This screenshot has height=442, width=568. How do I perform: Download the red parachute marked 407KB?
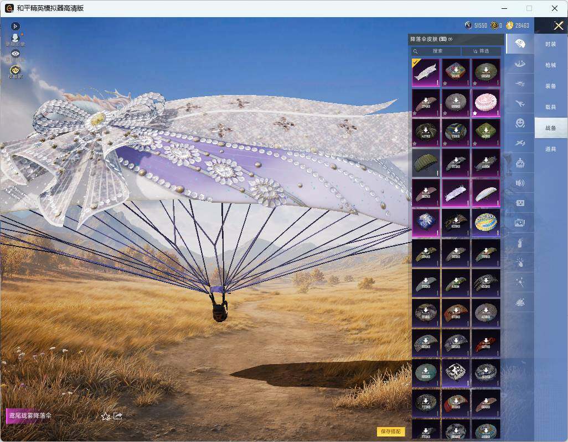point(486,343)
